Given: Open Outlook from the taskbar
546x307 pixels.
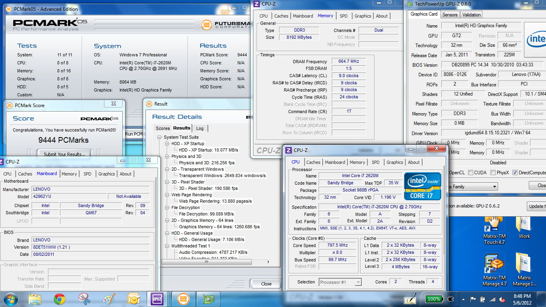Looking at the screenshot, I should coord(134,299).
